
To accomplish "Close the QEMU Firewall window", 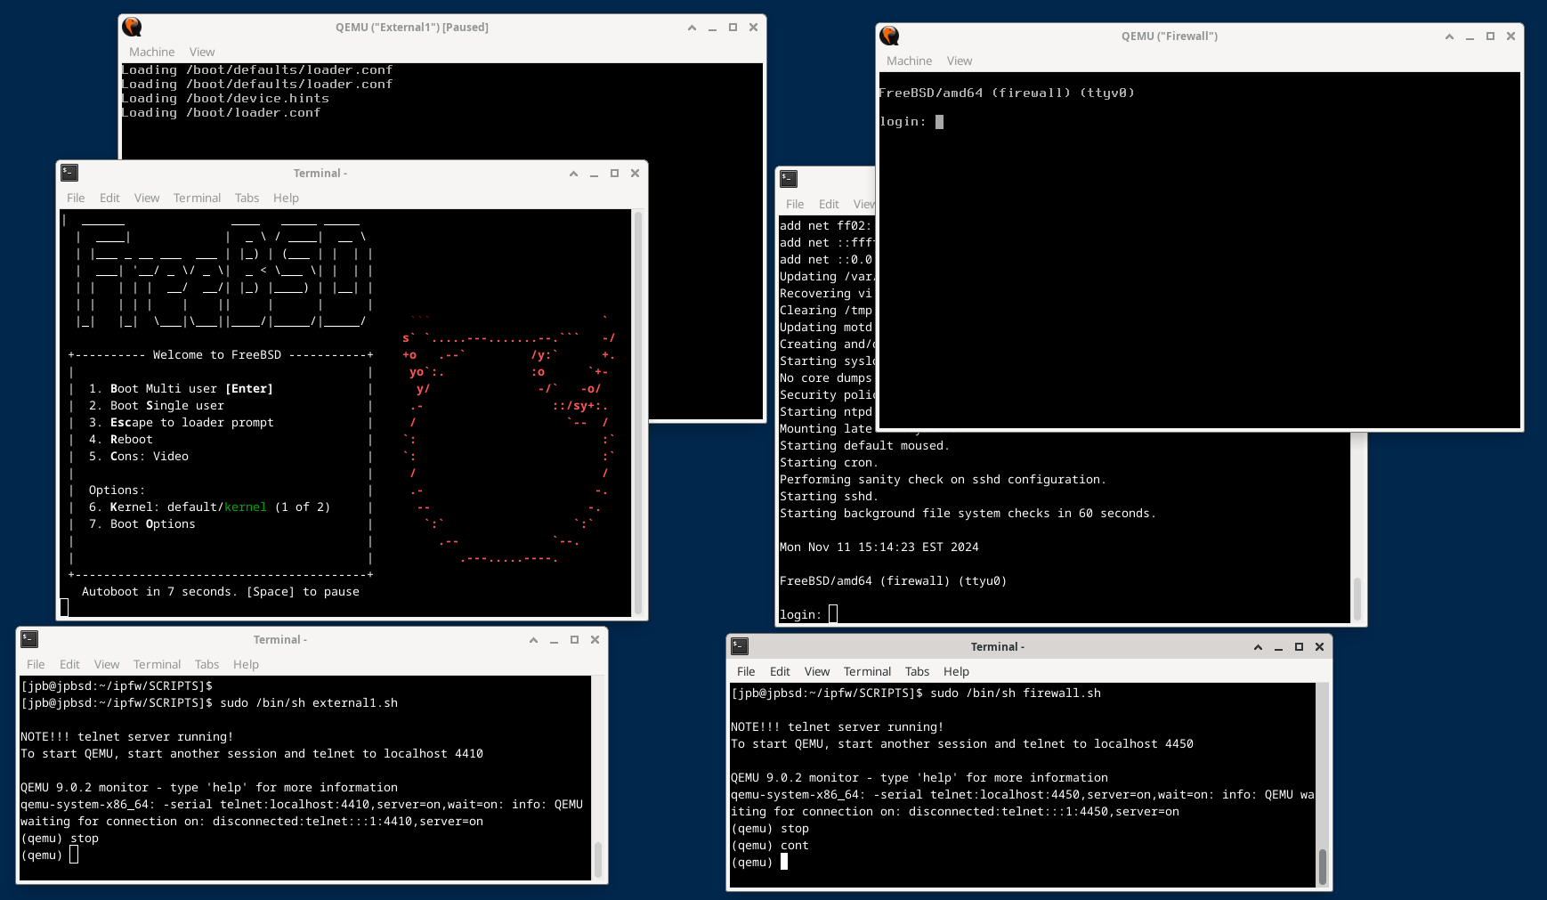I will [x=1511, y=36].
